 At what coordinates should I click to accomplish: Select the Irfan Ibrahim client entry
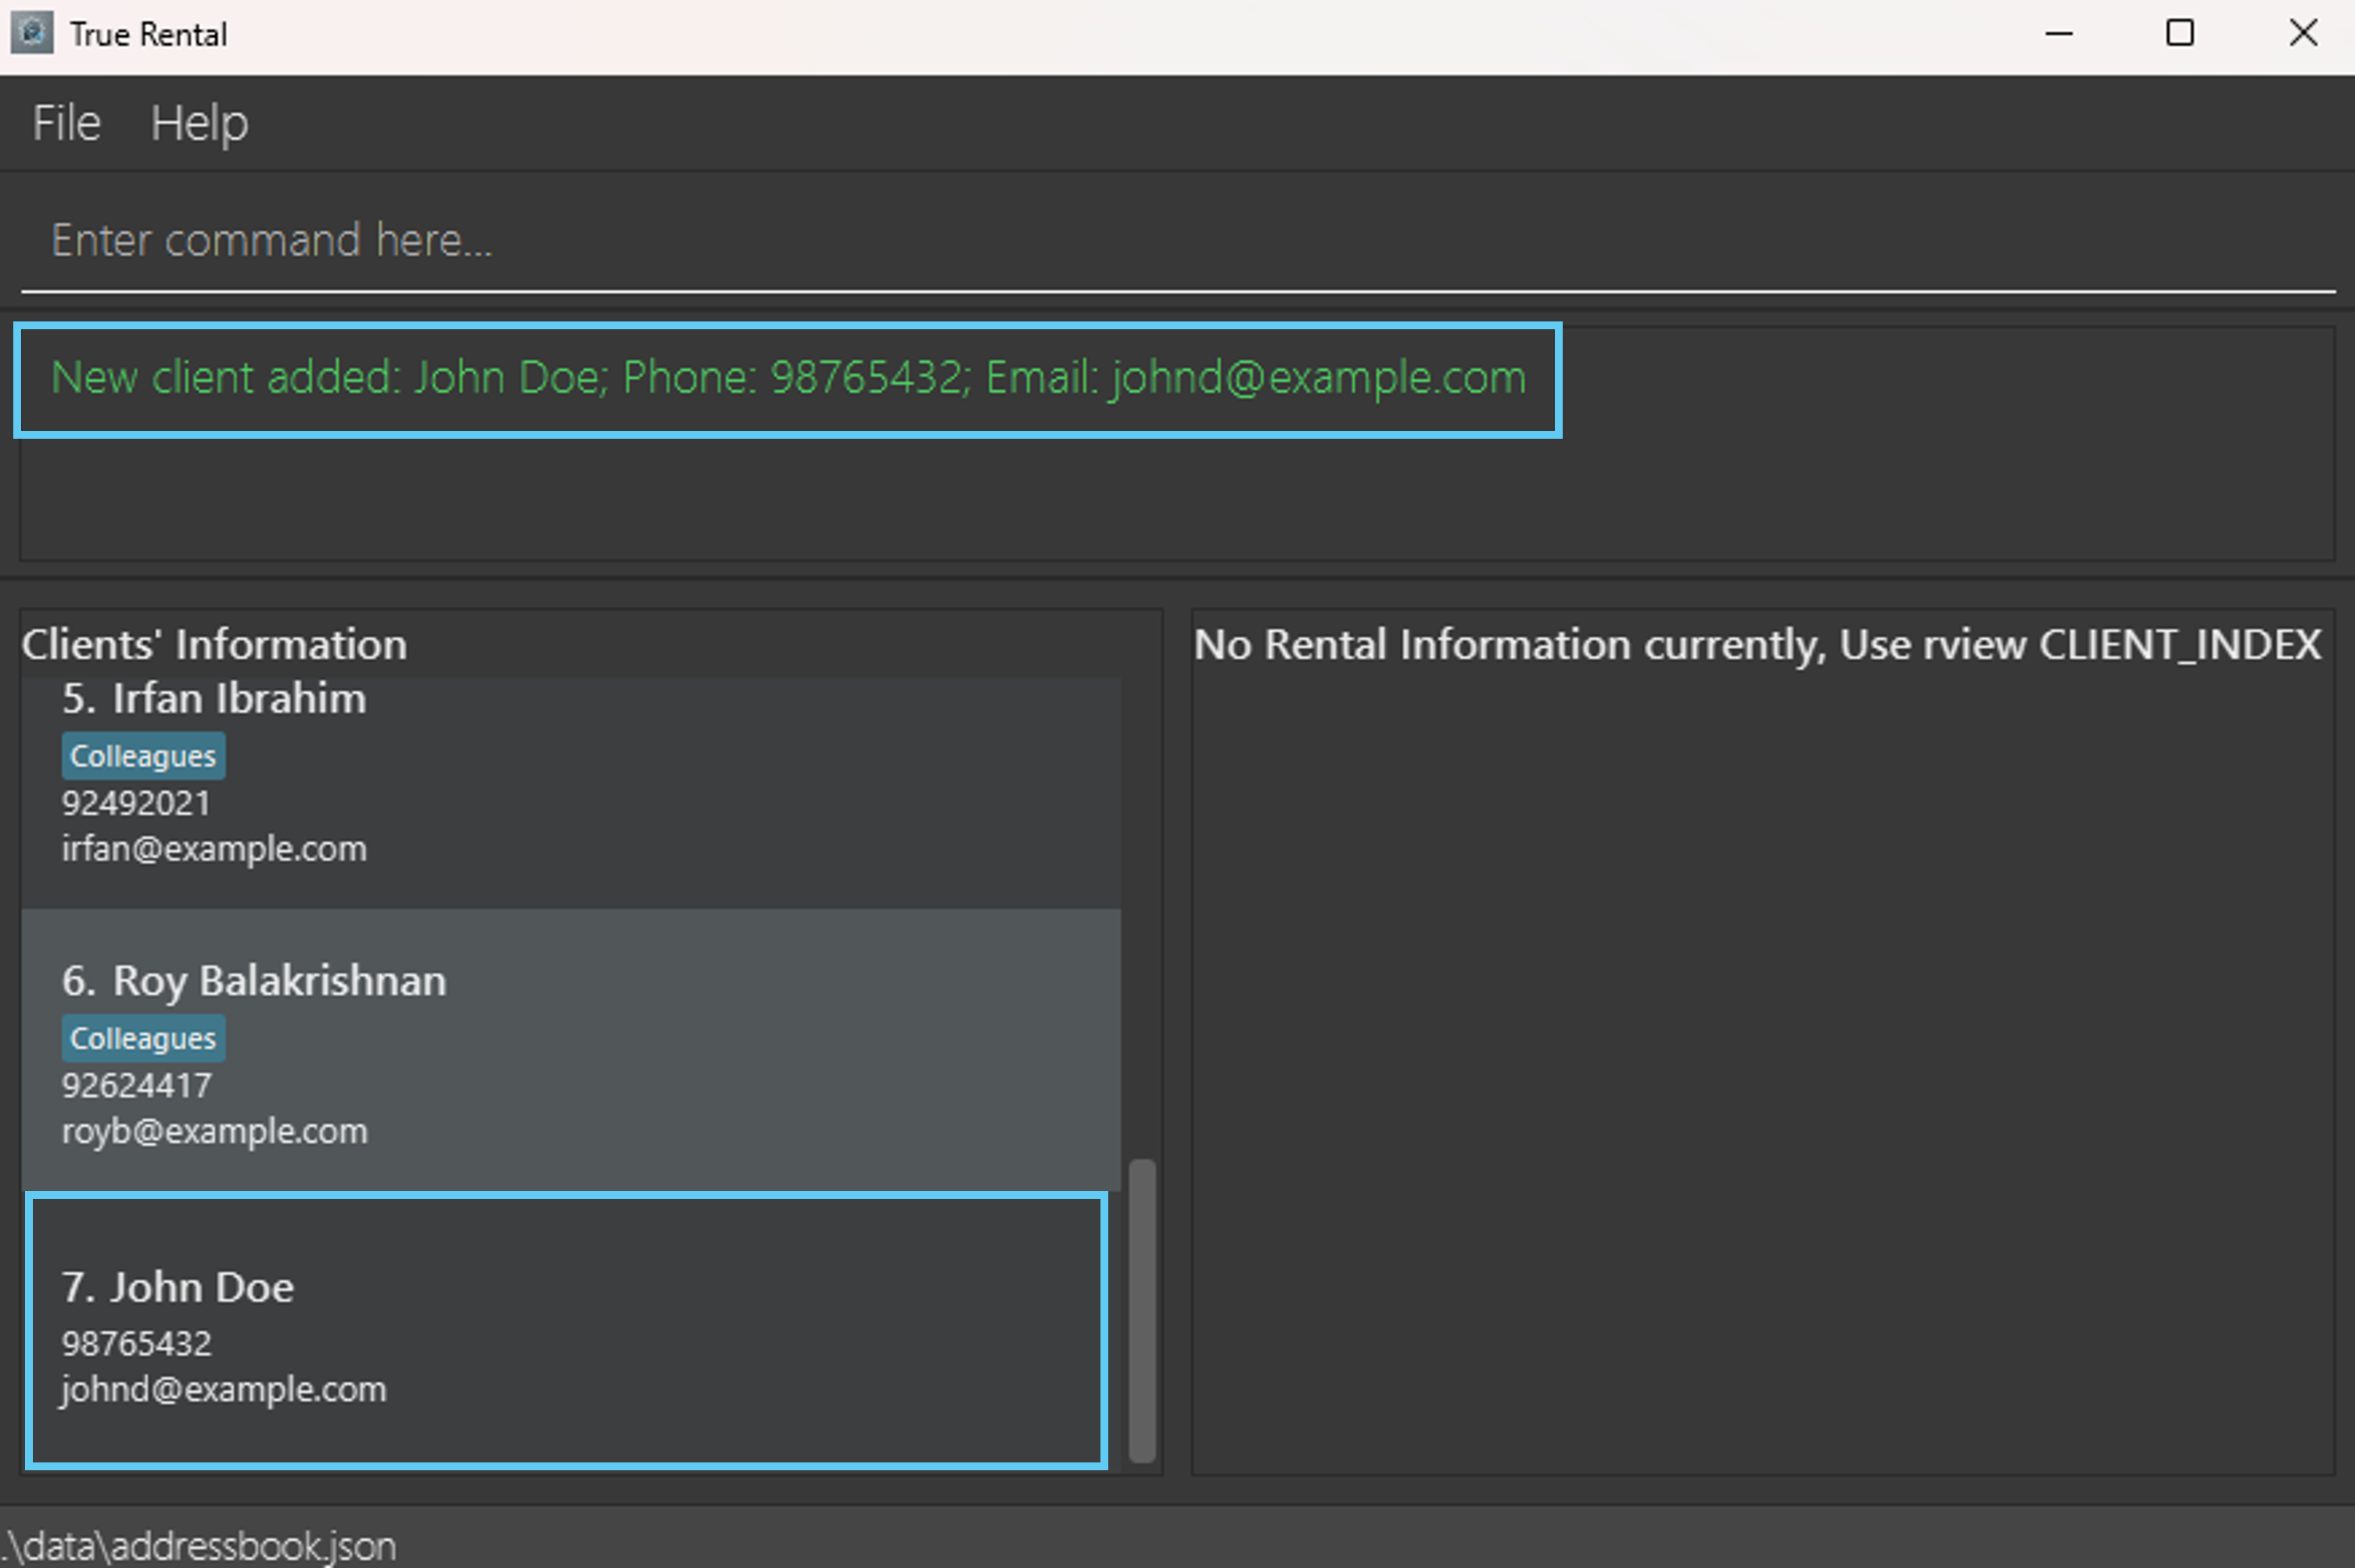pyautogui.click(x=570, y=790)
